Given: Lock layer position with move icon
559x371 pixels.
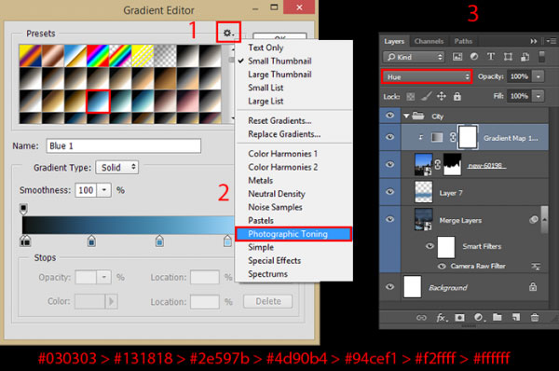Looking at the screenshot, I should (x=442, y=96).
